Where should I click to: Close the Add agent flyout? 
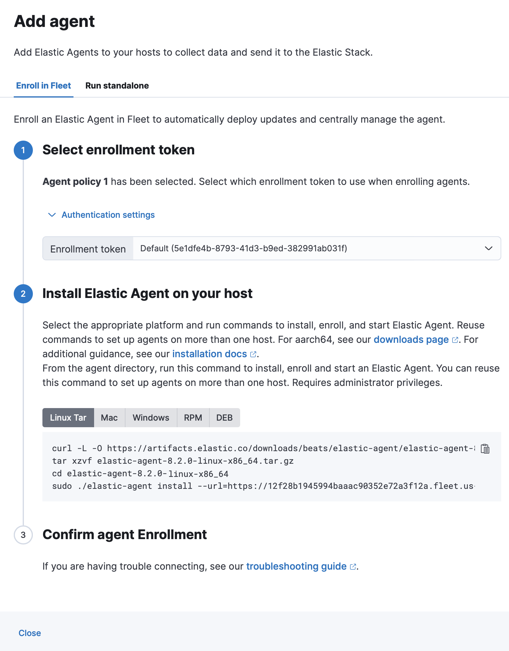coord(30,633)
